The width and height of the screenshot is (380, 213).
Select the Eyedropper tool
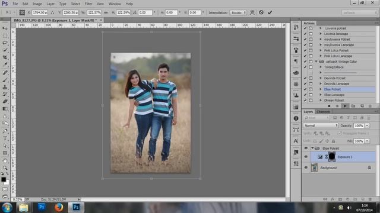pos(5,64)
